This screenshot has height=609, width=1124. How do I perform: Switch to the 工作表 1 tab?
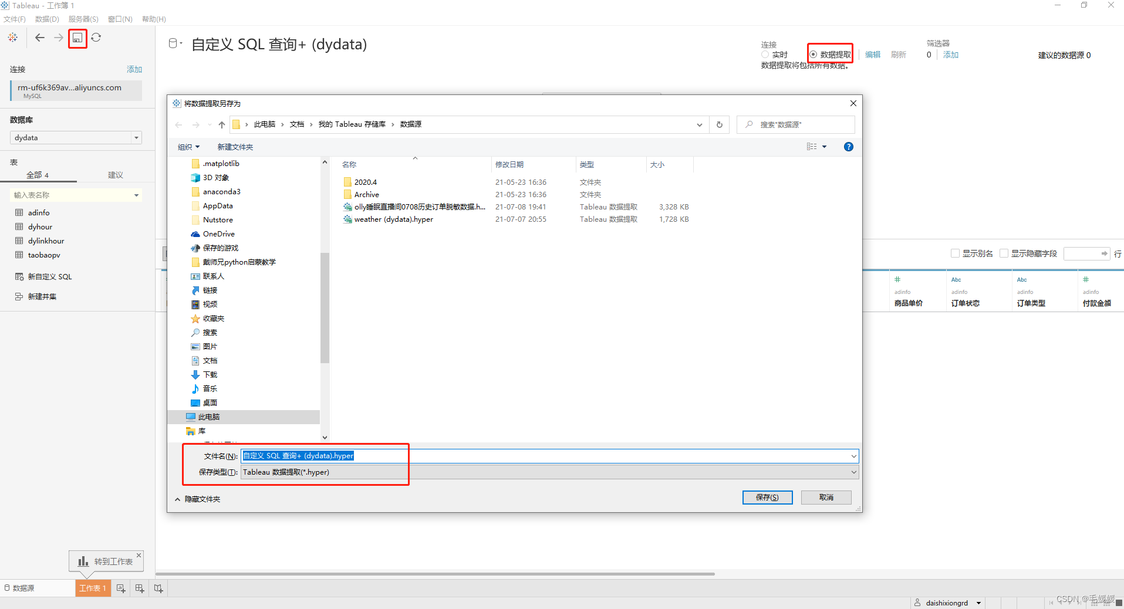pos(93,588)
